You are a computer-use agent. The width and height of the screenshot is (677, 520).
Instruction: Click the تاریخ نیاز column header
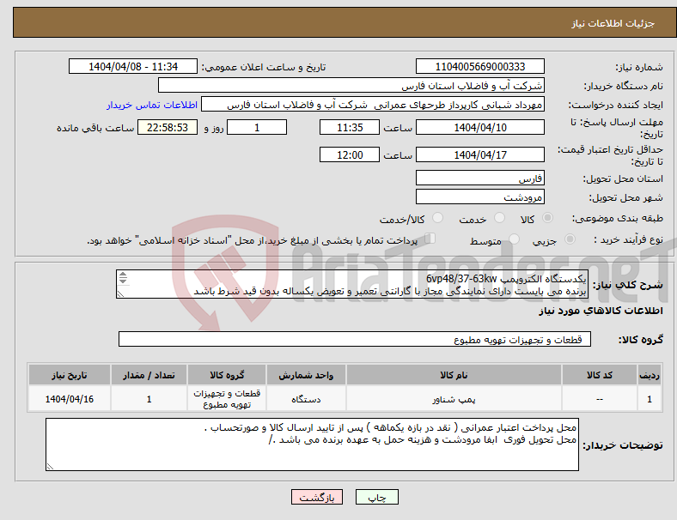(x=70, y=375)
